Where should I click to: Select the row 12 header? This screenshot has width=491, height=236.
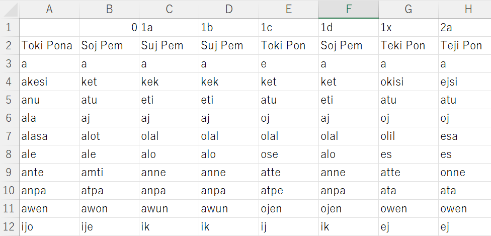pyautogui.click(x=10, y=227)
